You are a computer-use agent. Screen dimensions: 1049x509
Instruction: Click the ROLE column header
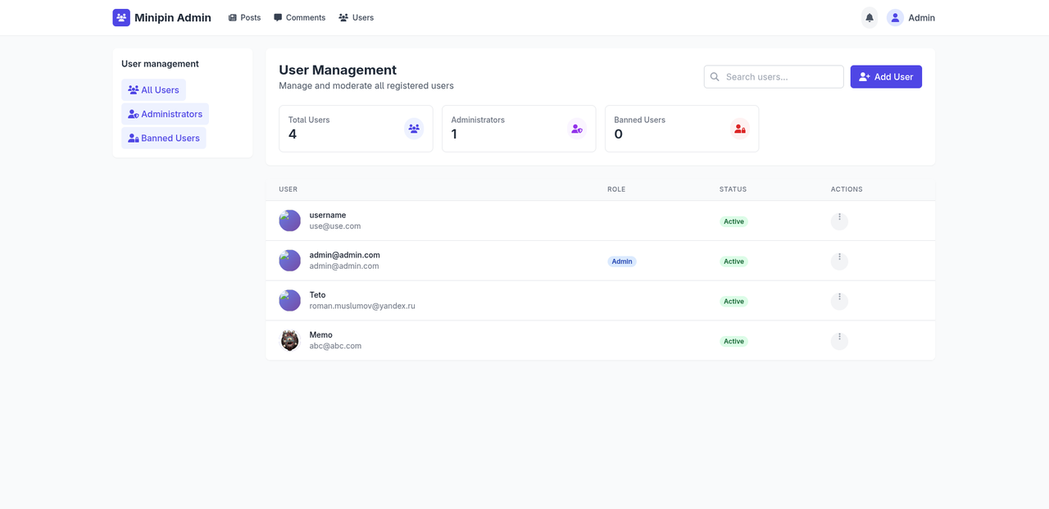(x=616, y=189)
